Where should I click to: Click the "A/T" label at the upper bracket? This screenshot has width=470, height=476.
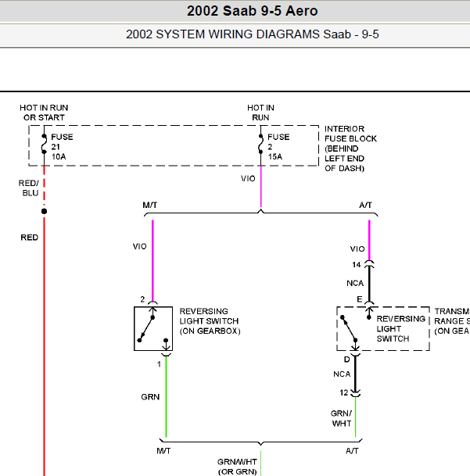(x=365, y=206)
